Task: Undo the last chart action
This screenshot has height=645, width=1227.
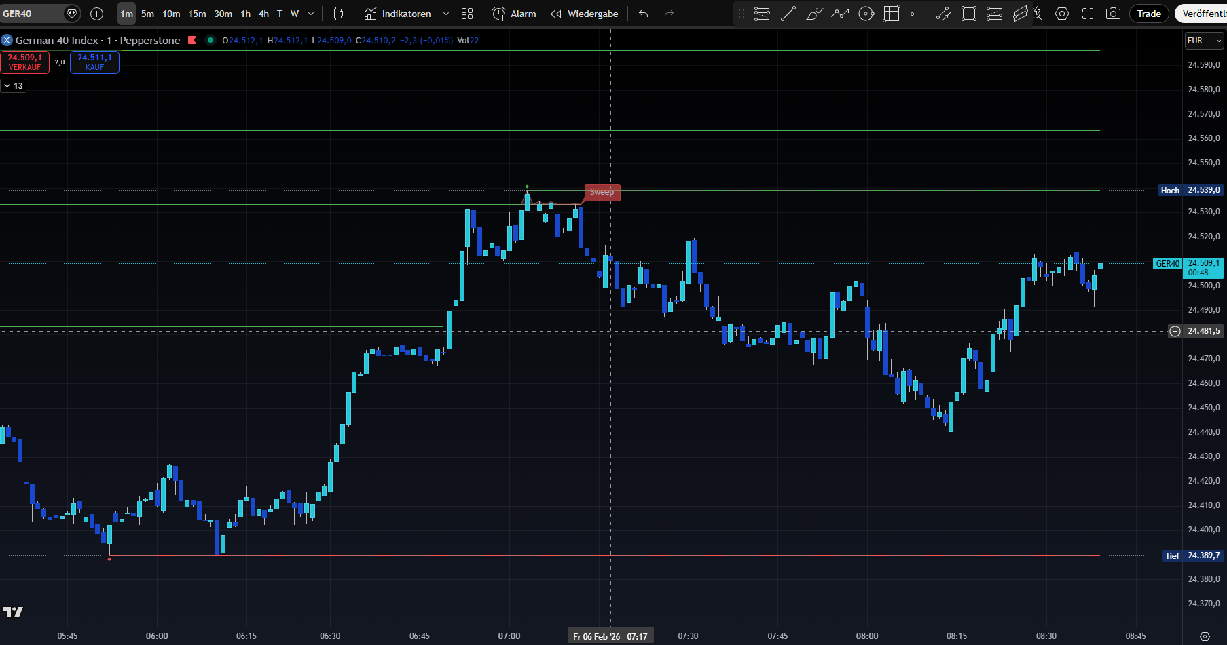Action: [x=642, y=13]
